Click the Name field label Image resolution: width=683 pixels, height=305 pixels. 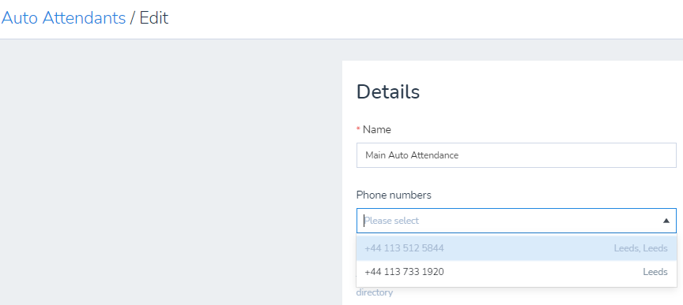[x=377, y=129]
